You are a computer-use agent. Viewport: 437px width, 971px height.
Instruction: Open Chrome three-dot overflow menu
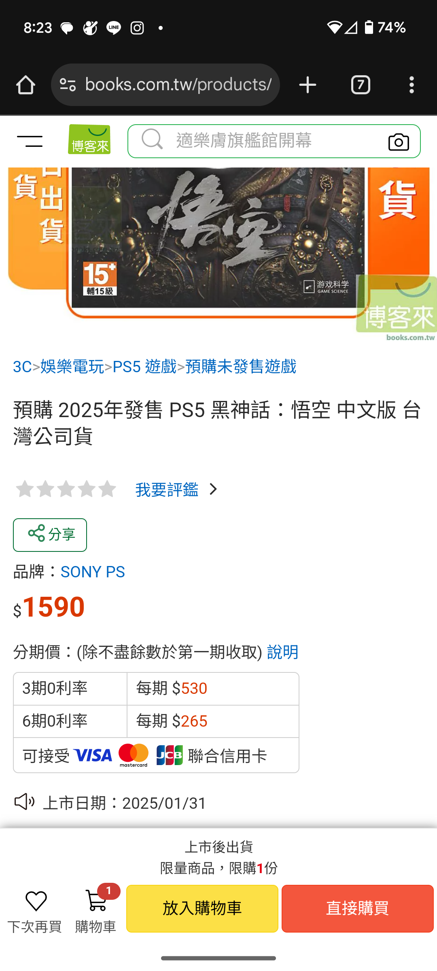click(412, 85)
